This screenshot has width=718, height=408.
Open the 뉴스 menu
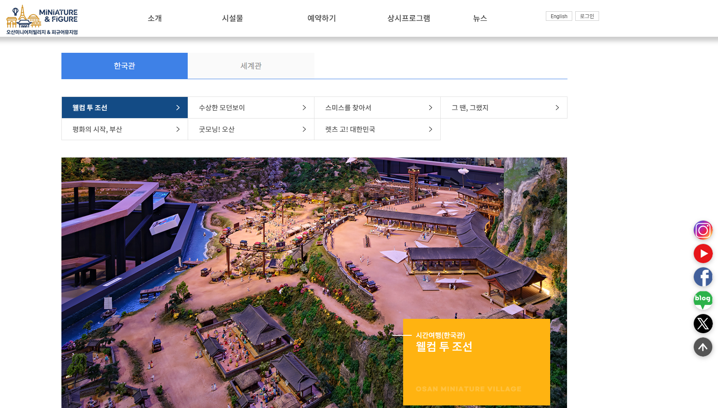click(x=480, y=18)
